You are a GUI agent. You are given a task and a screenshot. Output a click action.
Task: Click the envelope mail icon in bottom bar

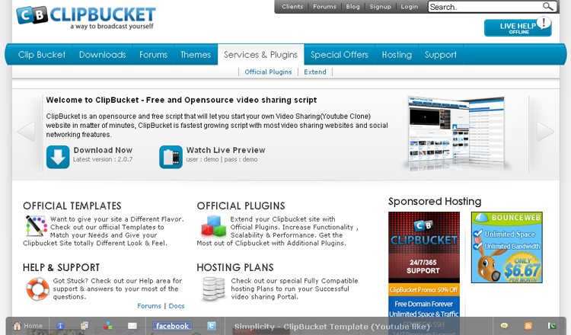[x=132, y=326]
